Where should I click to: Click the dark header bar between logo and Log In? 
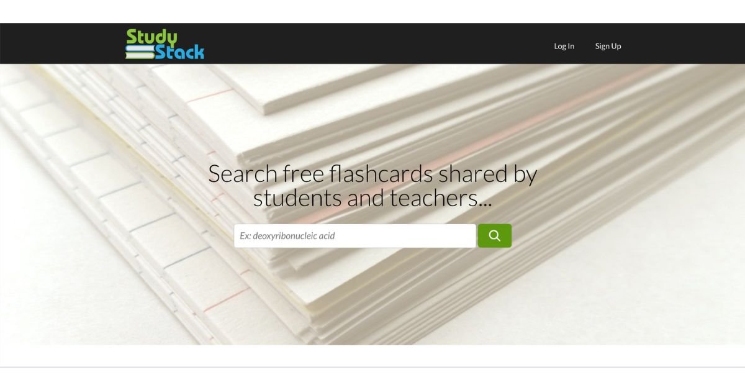[379, 43]
